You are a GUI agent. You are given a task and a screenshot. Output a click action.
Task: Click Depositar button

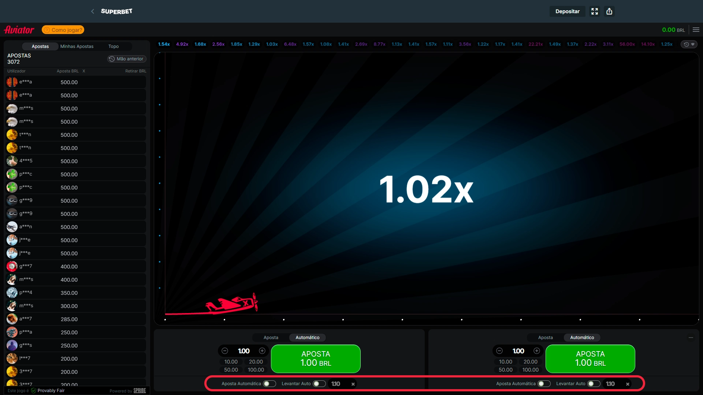coord(568,11)
